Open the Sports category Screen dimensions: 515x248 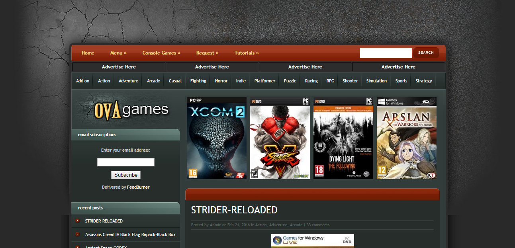click(x=401, y=81)
